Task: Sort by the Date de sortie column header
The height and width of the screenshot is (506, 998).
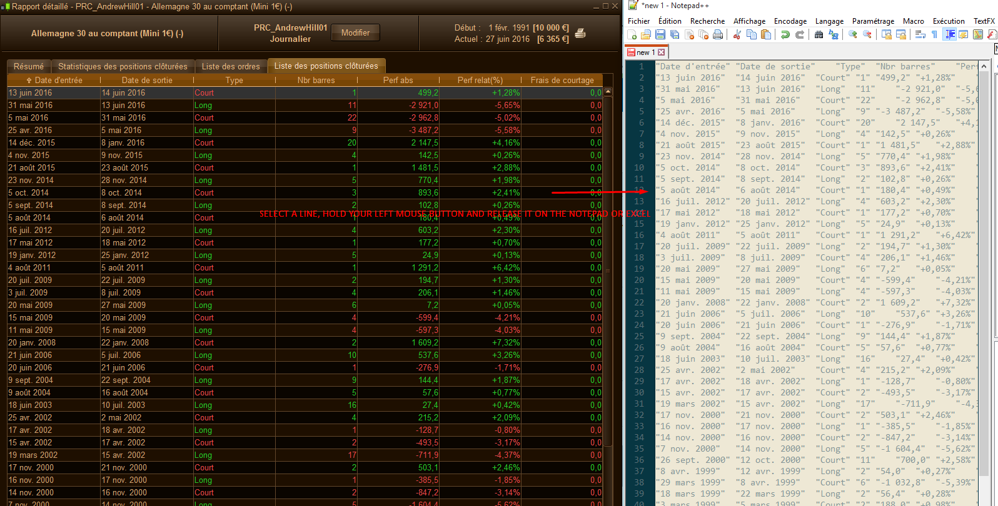Action: point(147,80)
